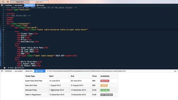Close the editor bottom bar with the X
This screenshot has width=178, height=100.
[1, 68]
